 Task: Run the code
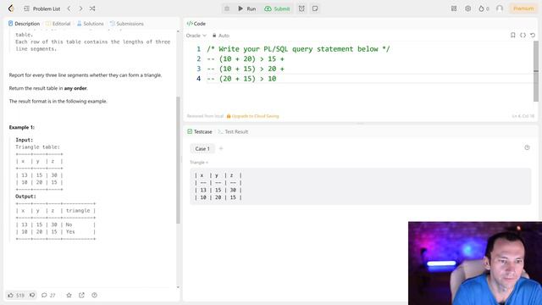(246, 8)
